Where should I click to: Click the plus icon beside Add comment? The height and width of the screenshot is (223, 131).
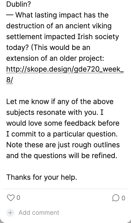pos(10,213)
